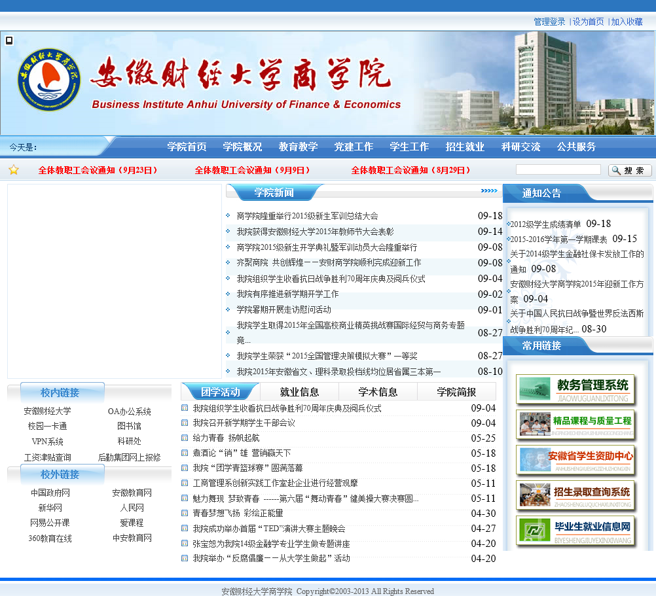Open news 商学院隆重举行2015级新生军训总结大会
Screen dimensions: 656x596
[307, 216]
